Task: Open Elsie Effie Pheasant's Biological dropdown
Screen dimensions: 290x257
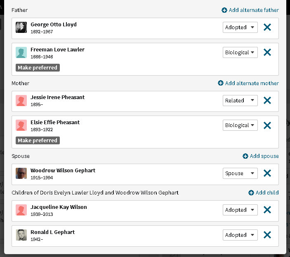Action: pos(240,125)
